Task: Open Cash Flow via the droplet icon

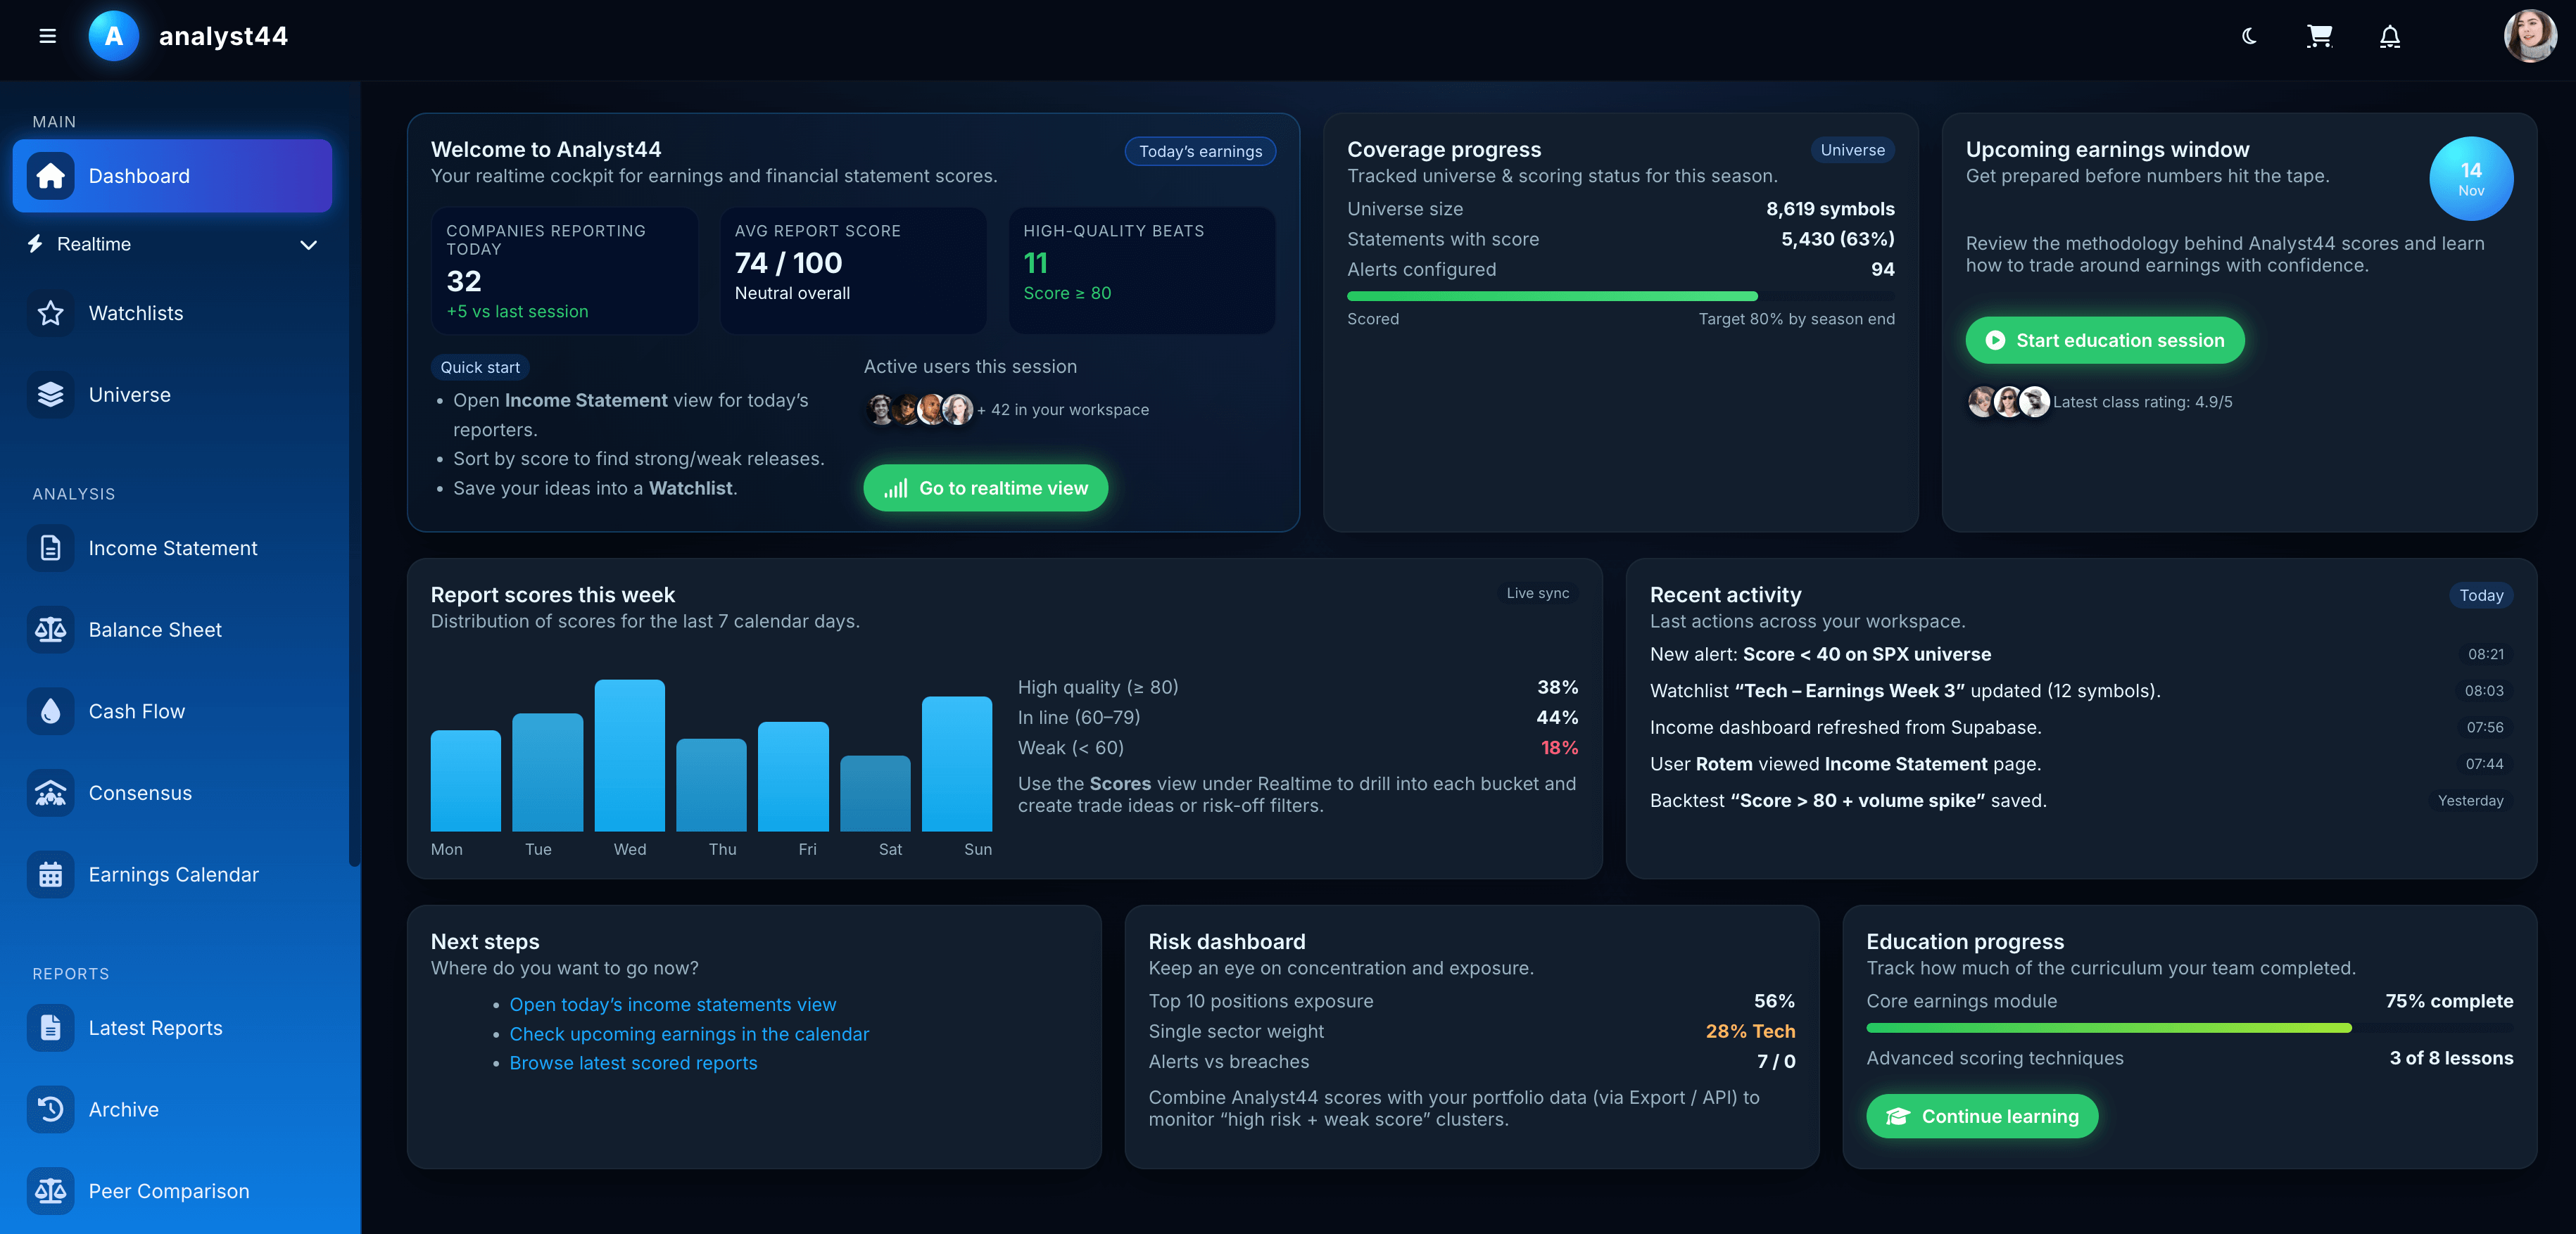Action: pos(50,711)
